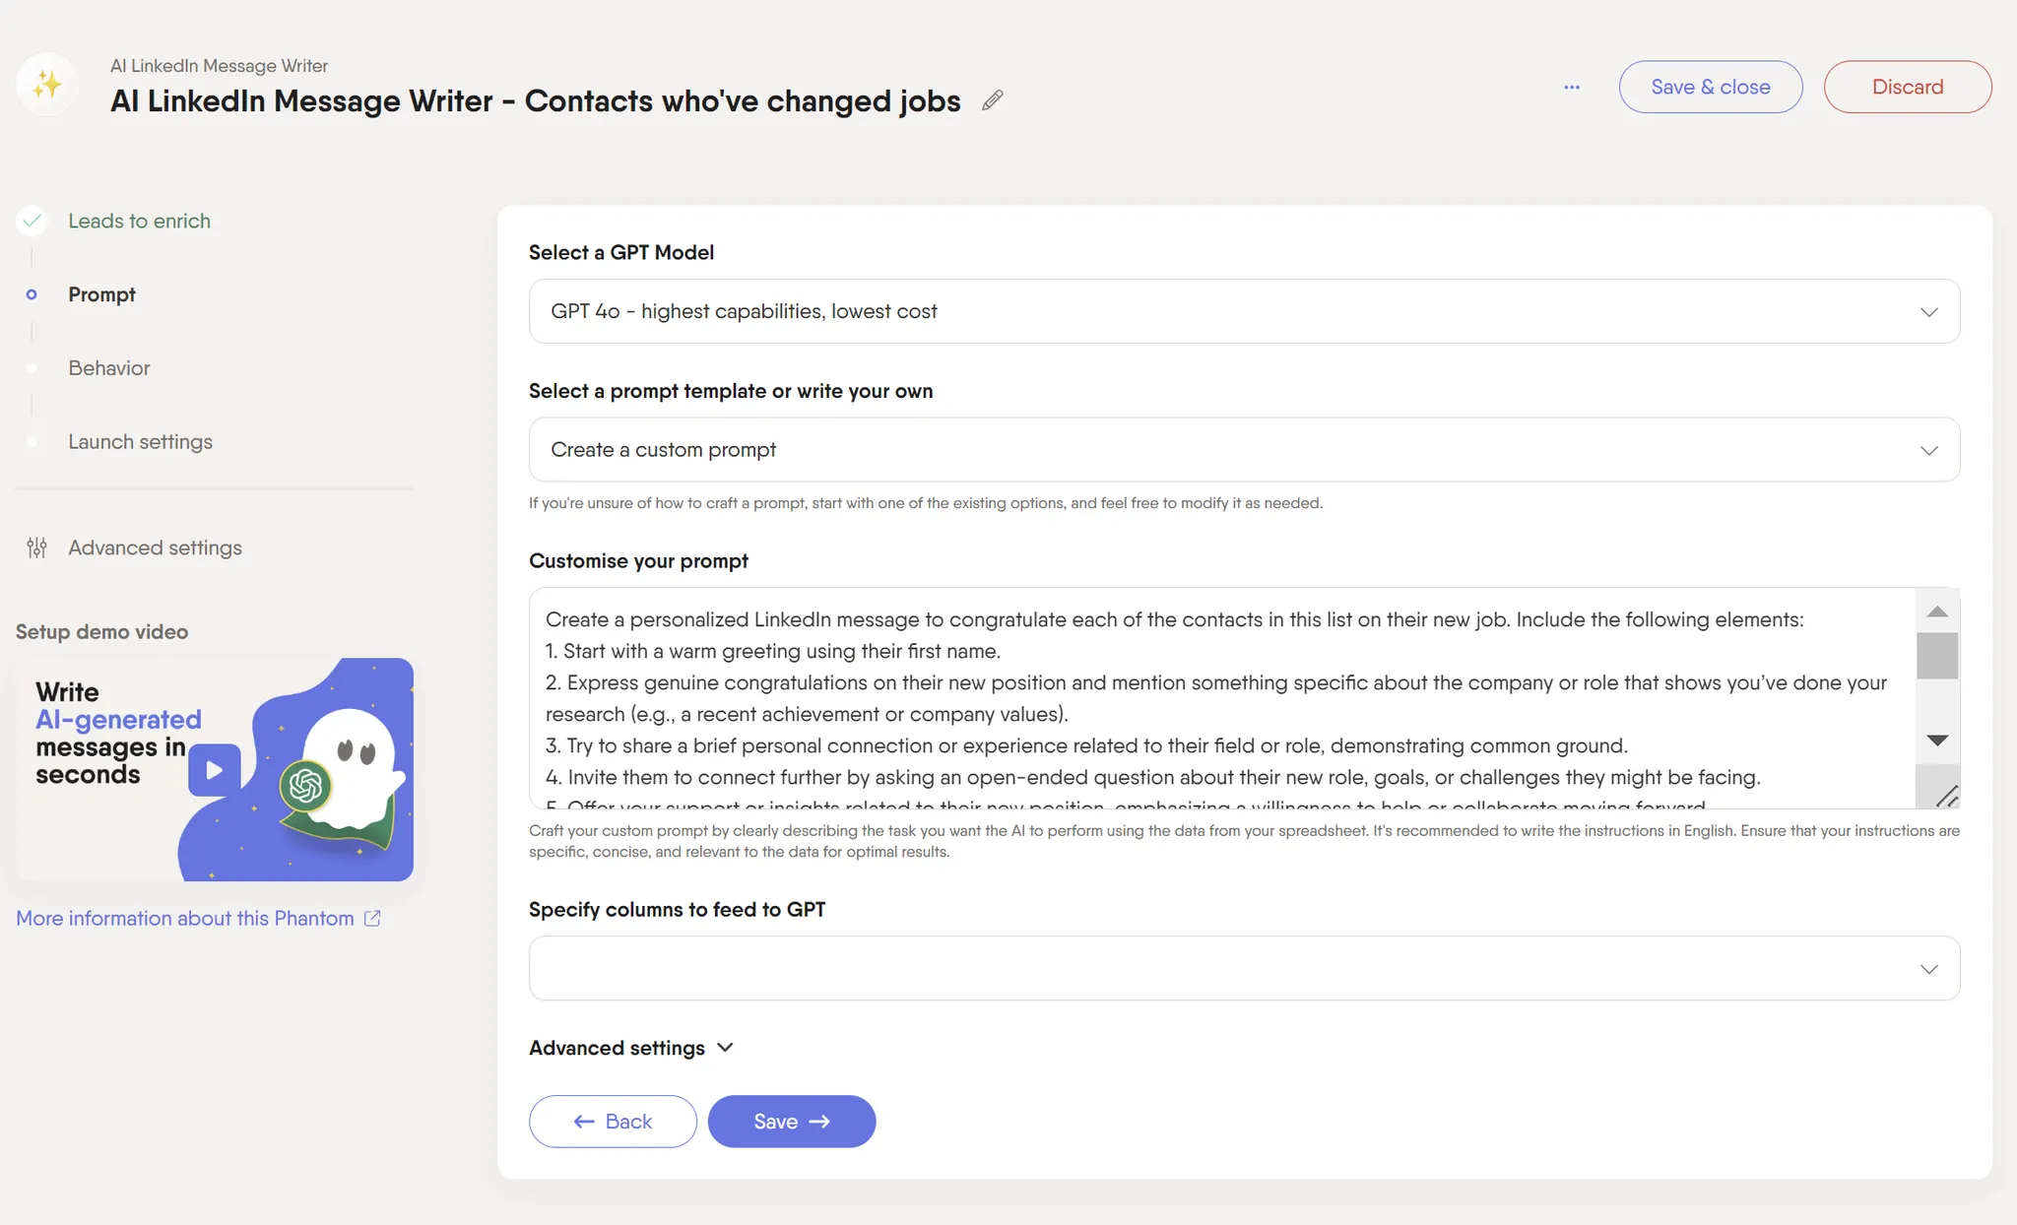Click the Discard button
Viewport: 2017px width, 1225px height.
[x=1907, y=87]
